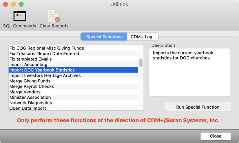This screenshot has height=143, width=239.
Task: Select Fix templated EMails in the list
Action: click(x=73, y=59)
